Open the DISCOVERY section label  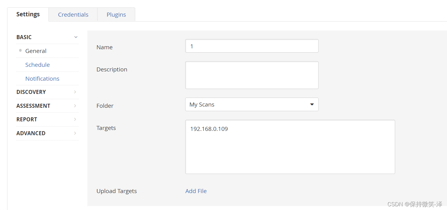[31, 92]
